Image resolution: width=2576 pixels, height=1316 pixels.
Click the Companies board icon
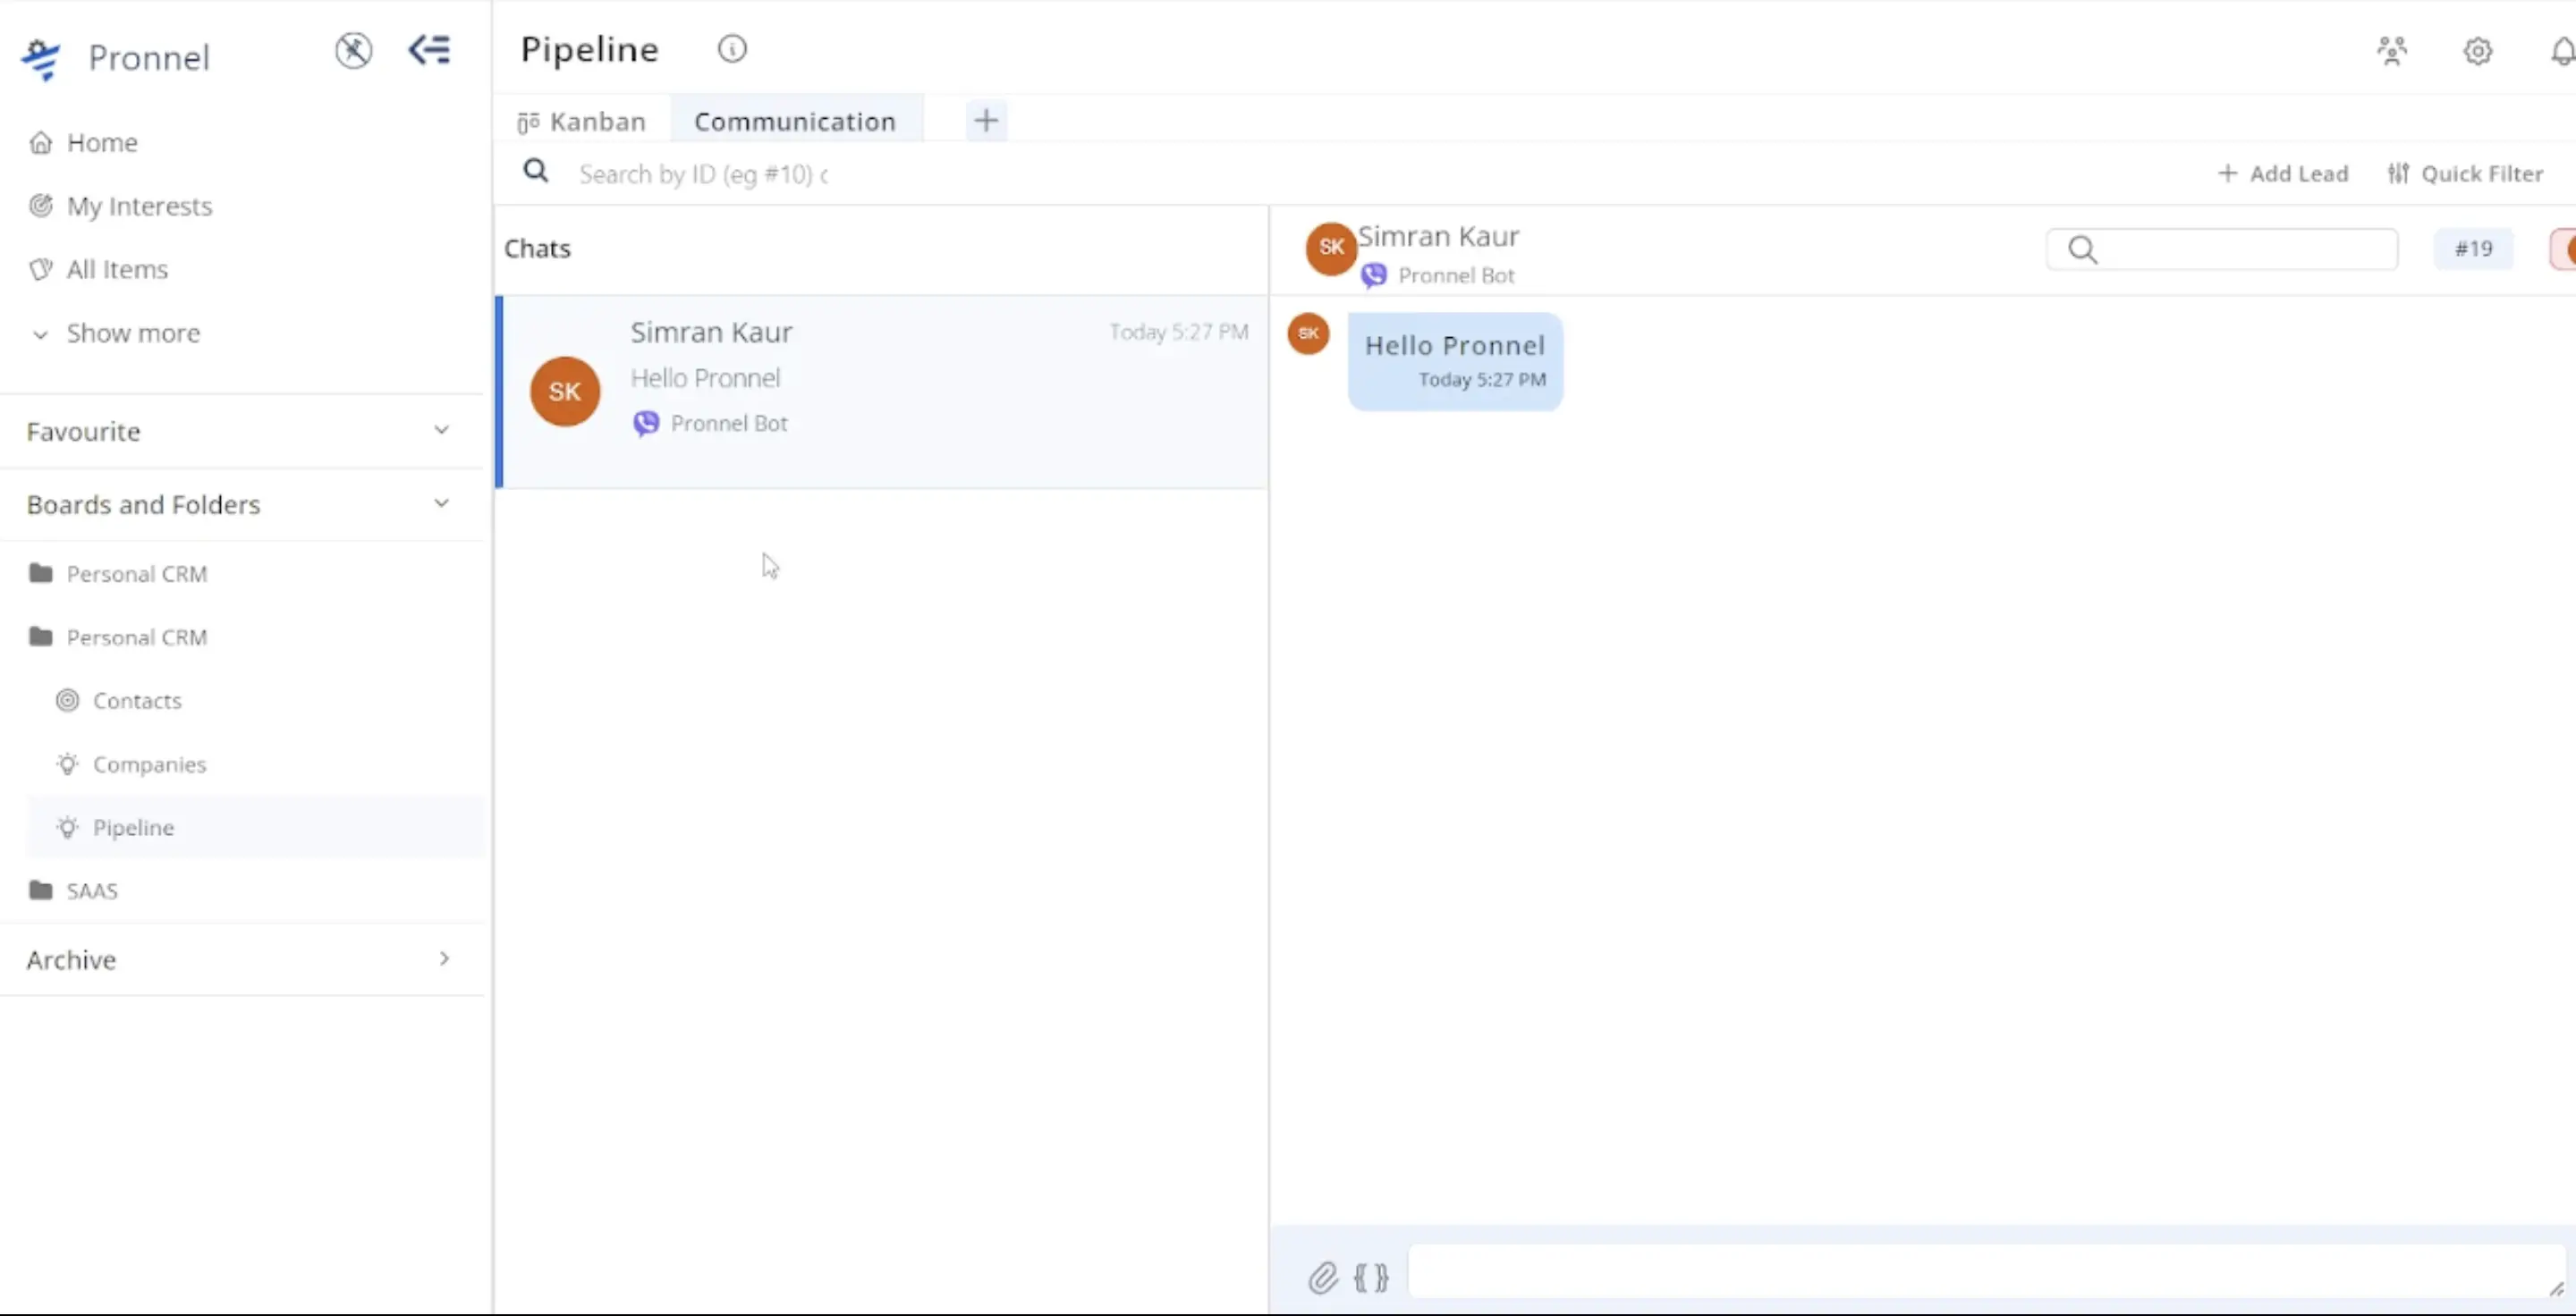67,764
